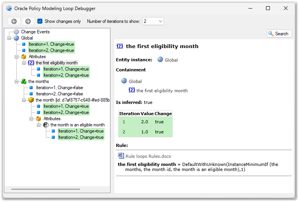Click the Containment Global globe icon
The width and height of the screenshot is (299, 202).
pos(124,81)
